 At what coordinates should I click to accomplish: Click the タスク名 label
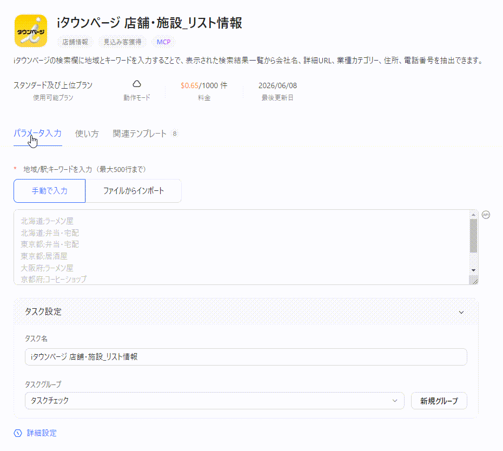click(36, 339)
